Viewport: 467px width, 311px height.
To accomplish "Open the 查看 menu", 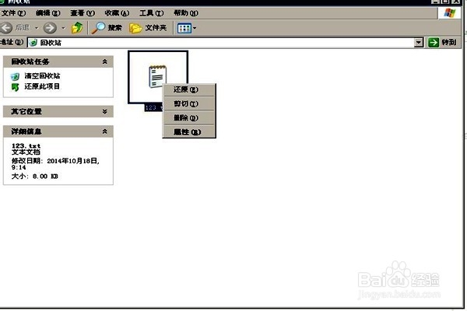I will (x=83, y=13).
